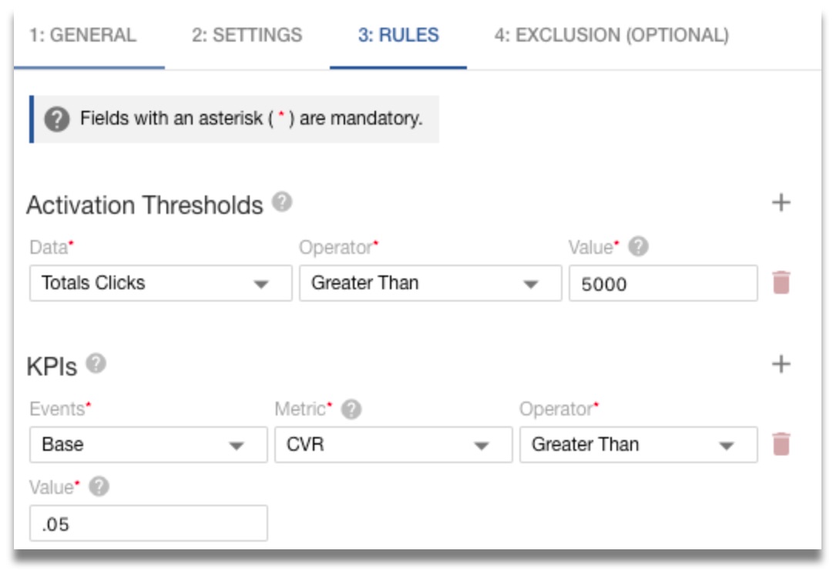Delete the Base CVR KPI row
833x577 pixels.
pos(781,444)
